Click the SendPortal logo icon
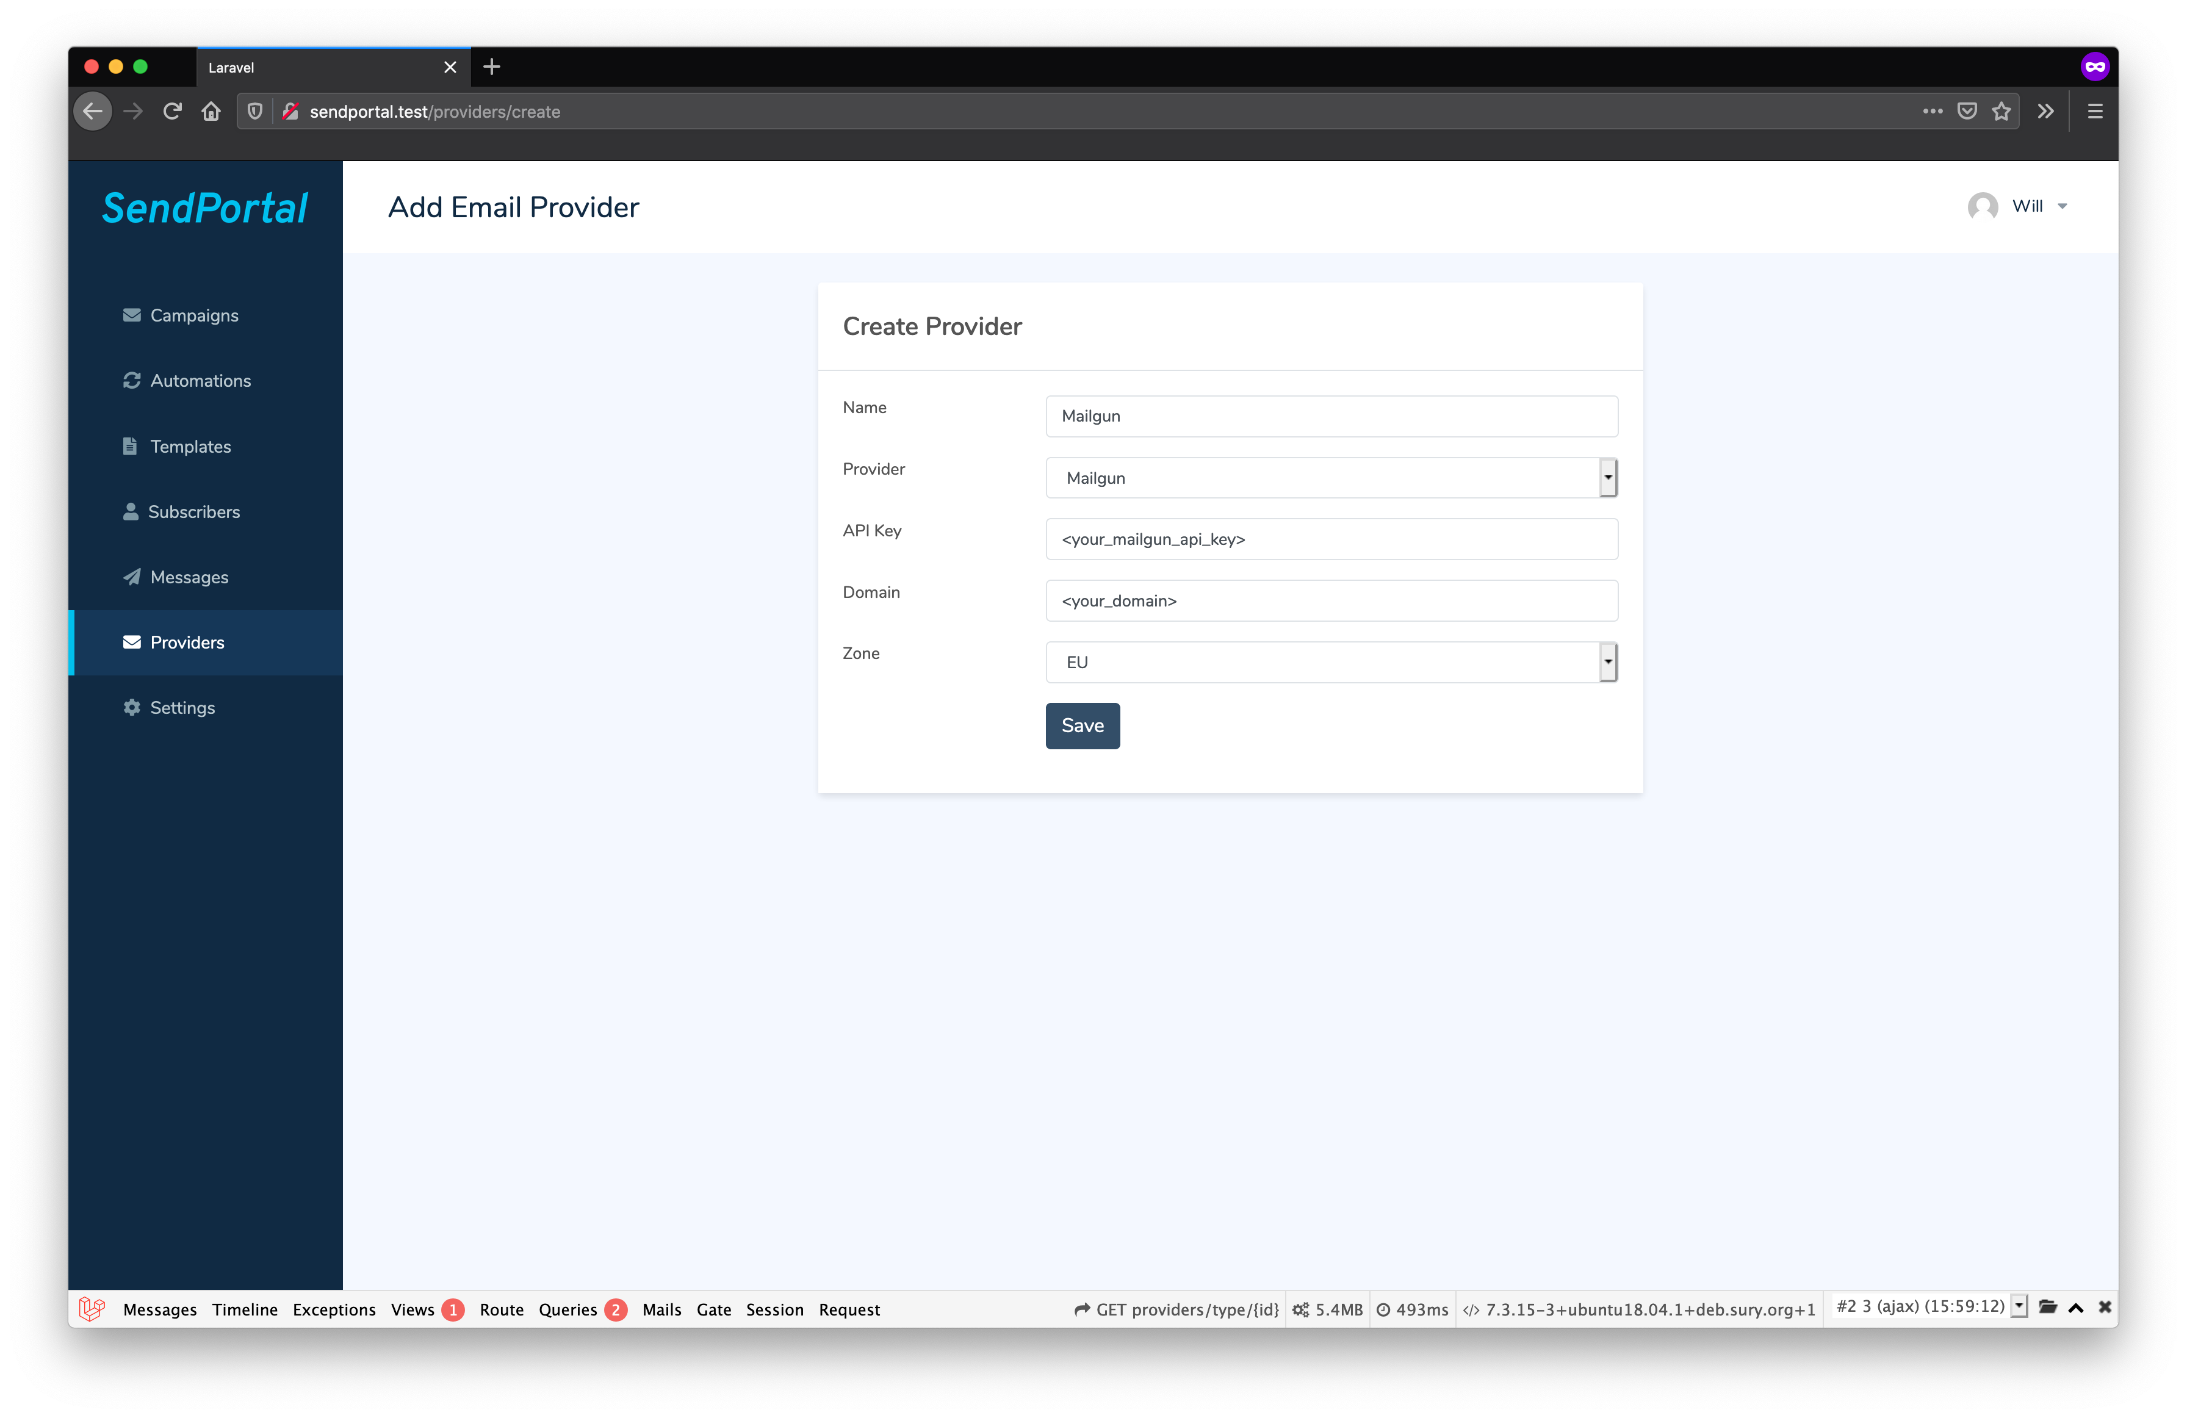Viewport: 2187px width, 1418px height. coord(204,206)
